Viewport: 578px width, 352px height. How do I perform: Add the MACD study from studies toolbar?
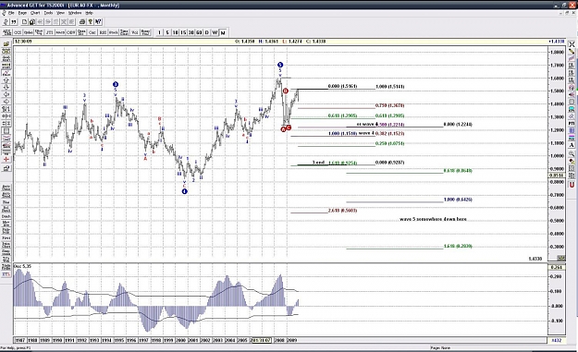[60, 32]
